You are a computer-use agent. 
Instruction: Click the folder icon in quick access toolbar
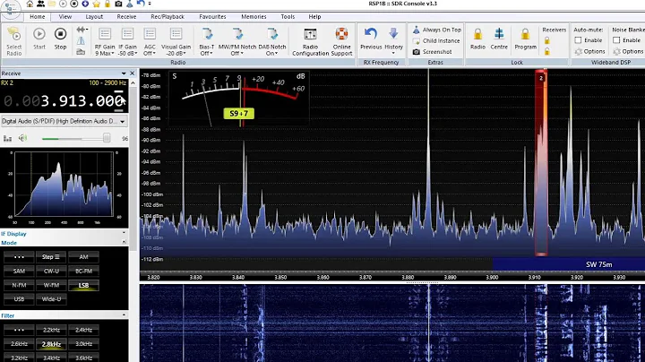52,4
